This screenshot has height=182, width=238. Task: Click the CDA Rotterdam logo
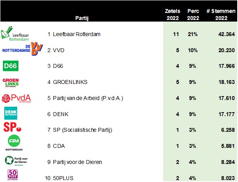[14, 143]
